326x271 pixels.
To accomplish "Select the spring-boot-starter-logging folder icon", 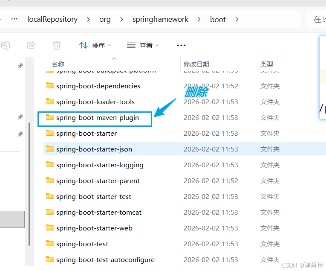I will [x=50, y=165].
